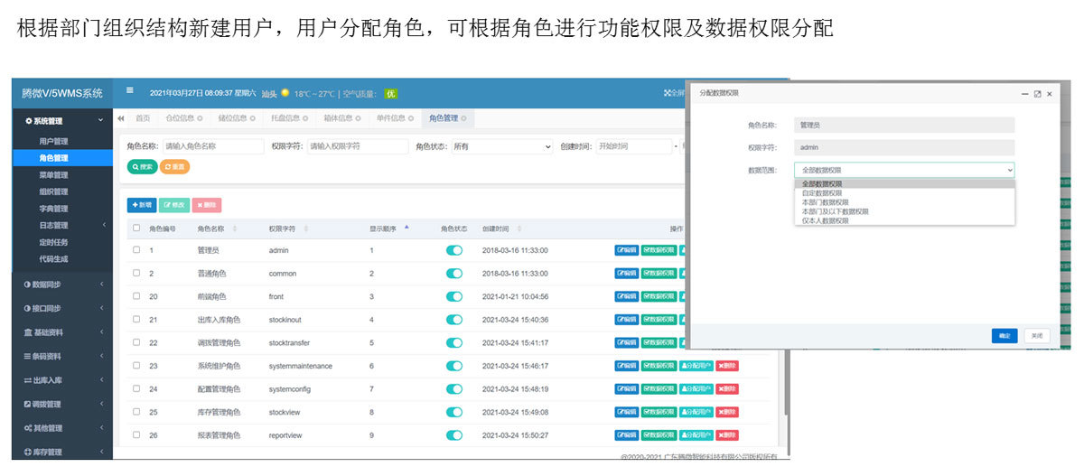Click the green 搜索 search button

tap(142, 167)
